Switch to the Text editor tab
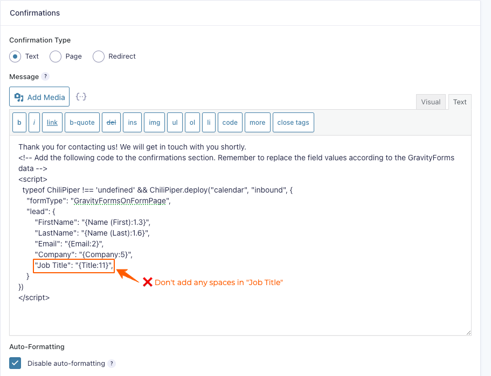 [460, 102]
